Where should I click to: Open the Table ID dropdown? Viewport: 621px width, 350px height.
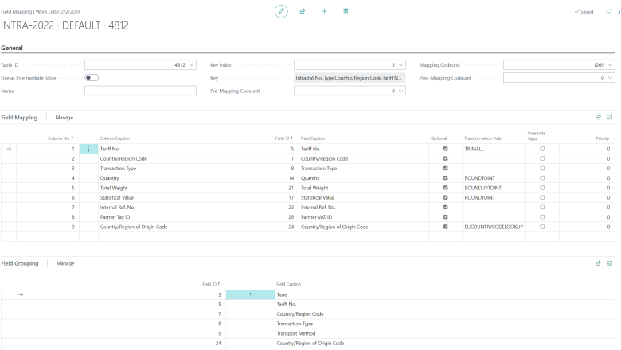pyautogui.click(x=191, y=64)
